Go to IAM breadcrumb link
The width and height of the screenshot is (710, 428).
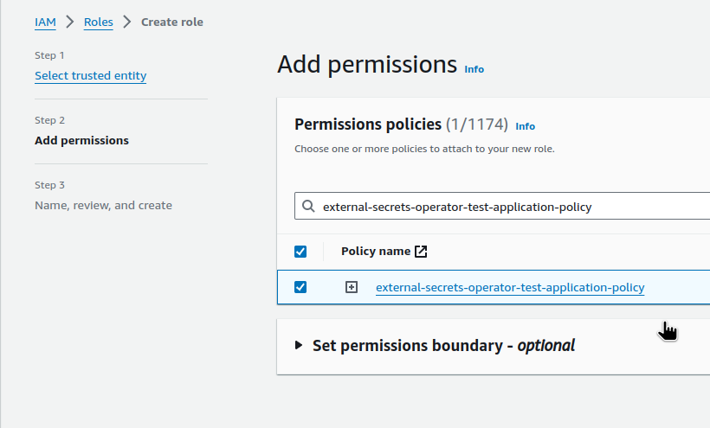tap(45, 22)
